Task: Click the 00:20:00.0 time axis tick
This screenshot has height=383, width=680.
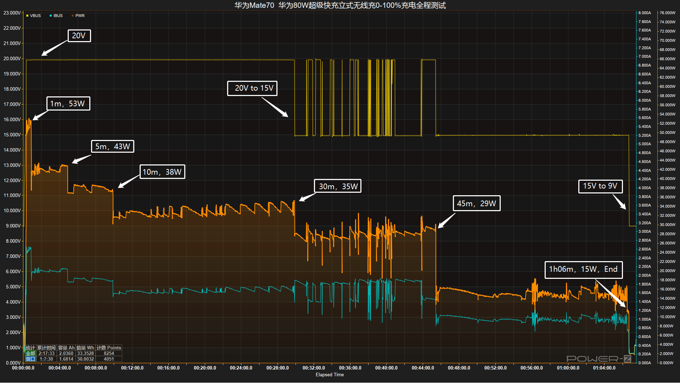Action: [205, 368]
